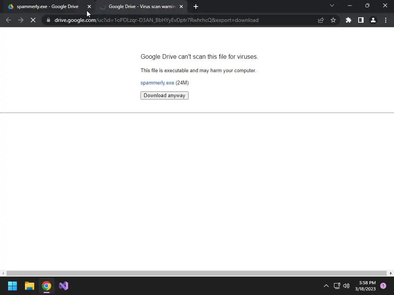Open the Windows Start menu
Screen dimensions: 394x295
coord(12,286)
